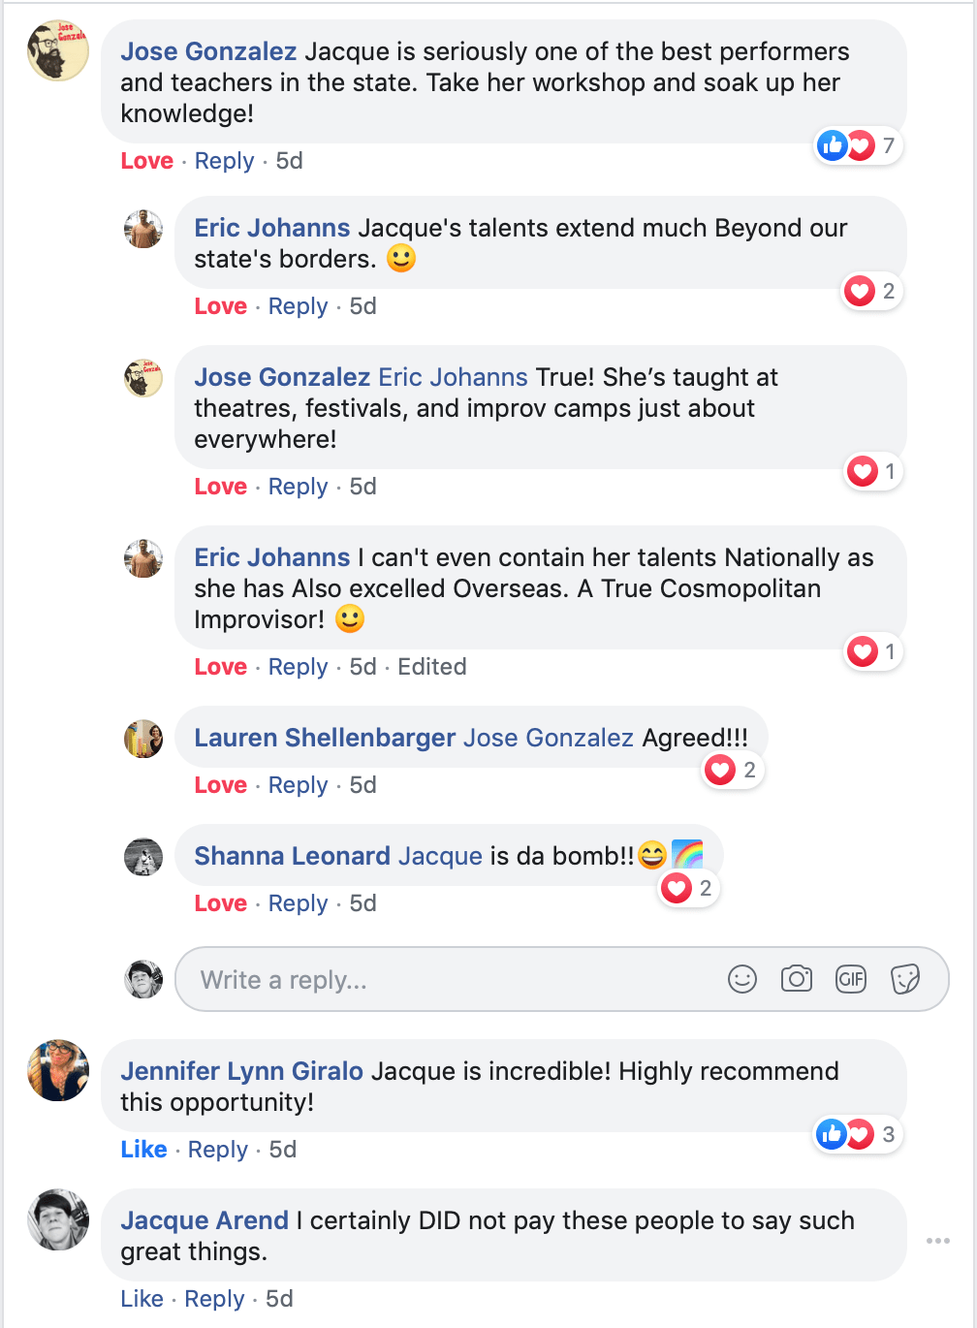The width and height of the screenshot is (977, 1328).
Task: Attach a photo using the camera icon
Action: [x=797, y=979]
